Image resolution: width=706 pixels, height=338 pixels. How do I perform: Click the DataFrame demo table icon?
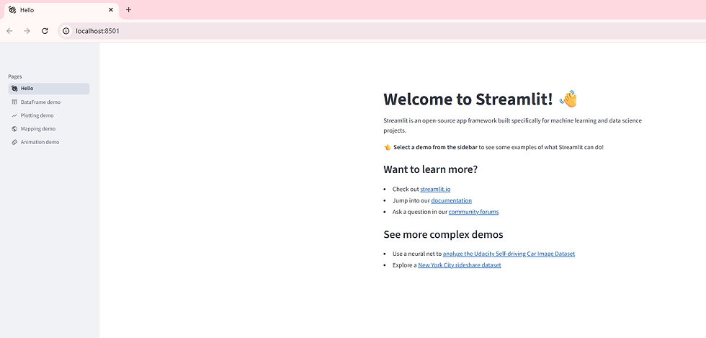(14, 102)
